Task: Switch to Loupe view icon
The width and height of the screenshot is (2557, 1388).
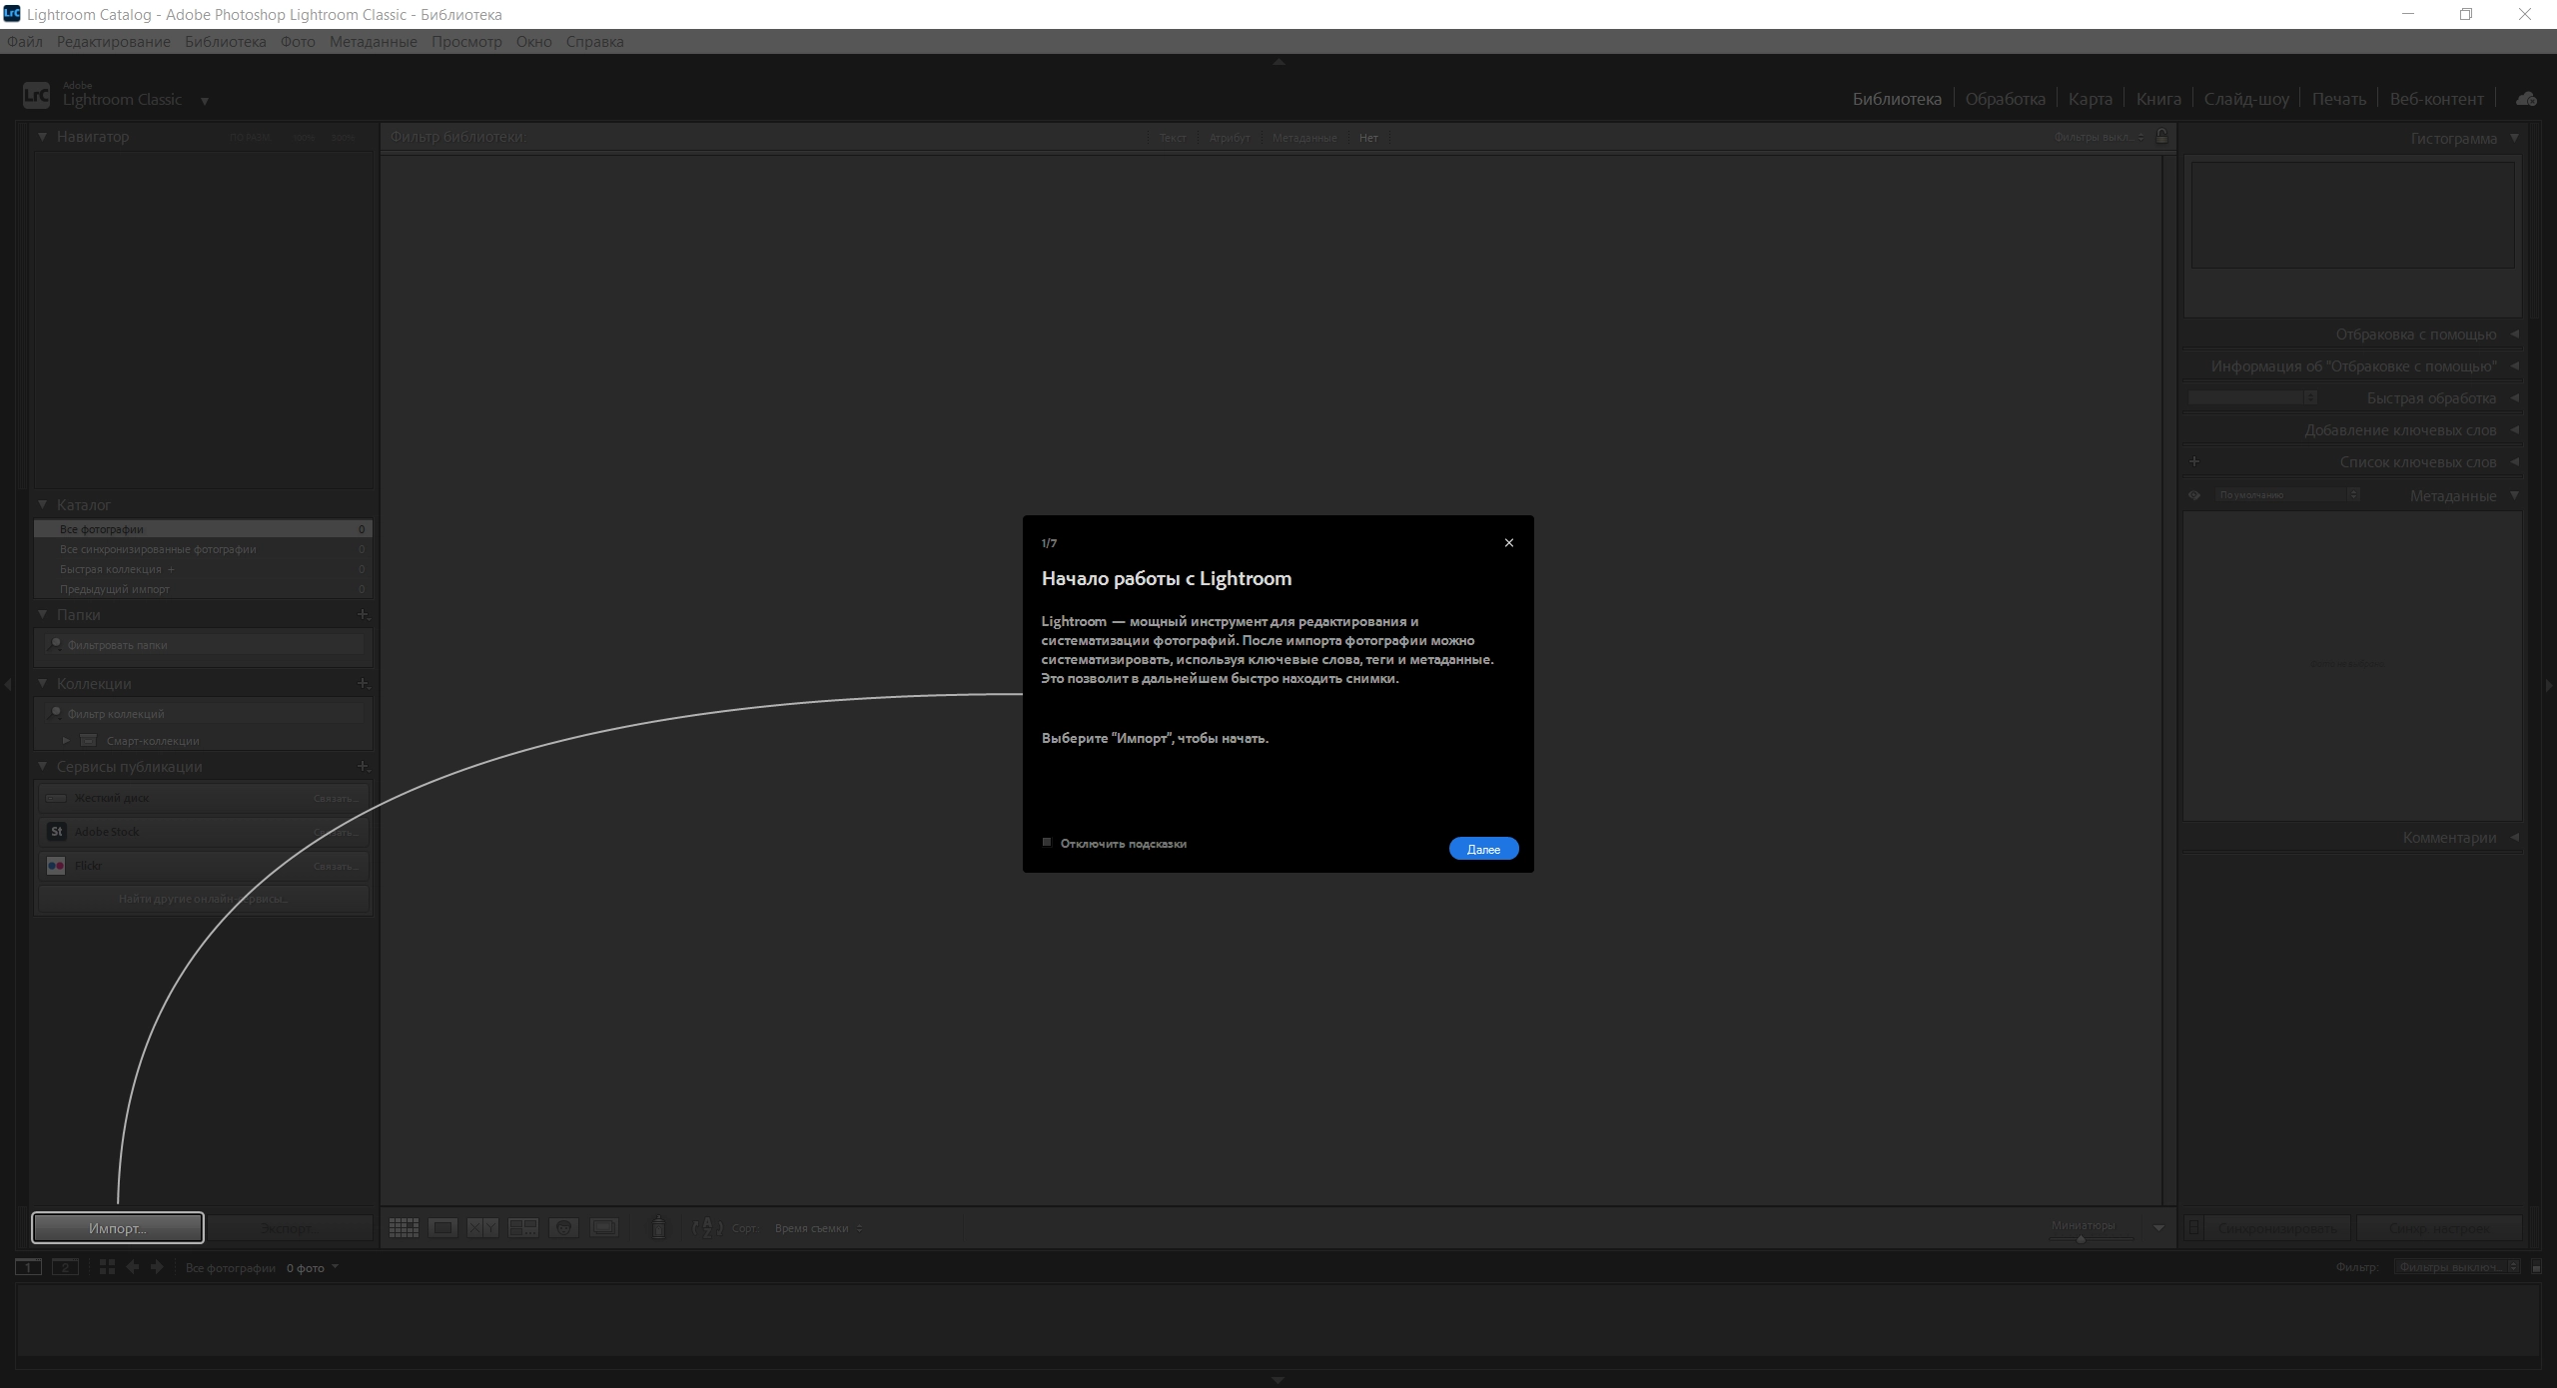Action: click(x=443, y=1227)
